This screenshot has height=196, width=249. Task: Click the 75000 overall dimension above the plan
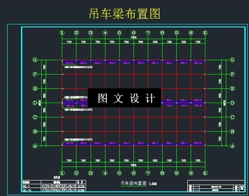click(134, 37)
